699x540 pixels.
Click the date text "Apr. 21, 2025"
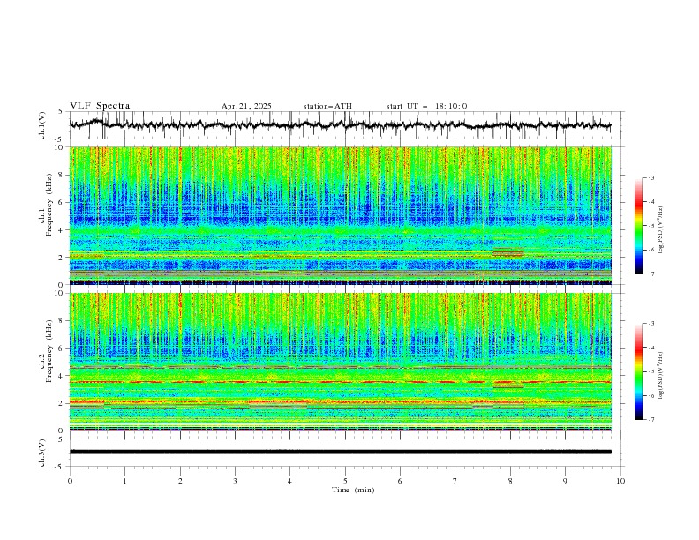(246, 106)
